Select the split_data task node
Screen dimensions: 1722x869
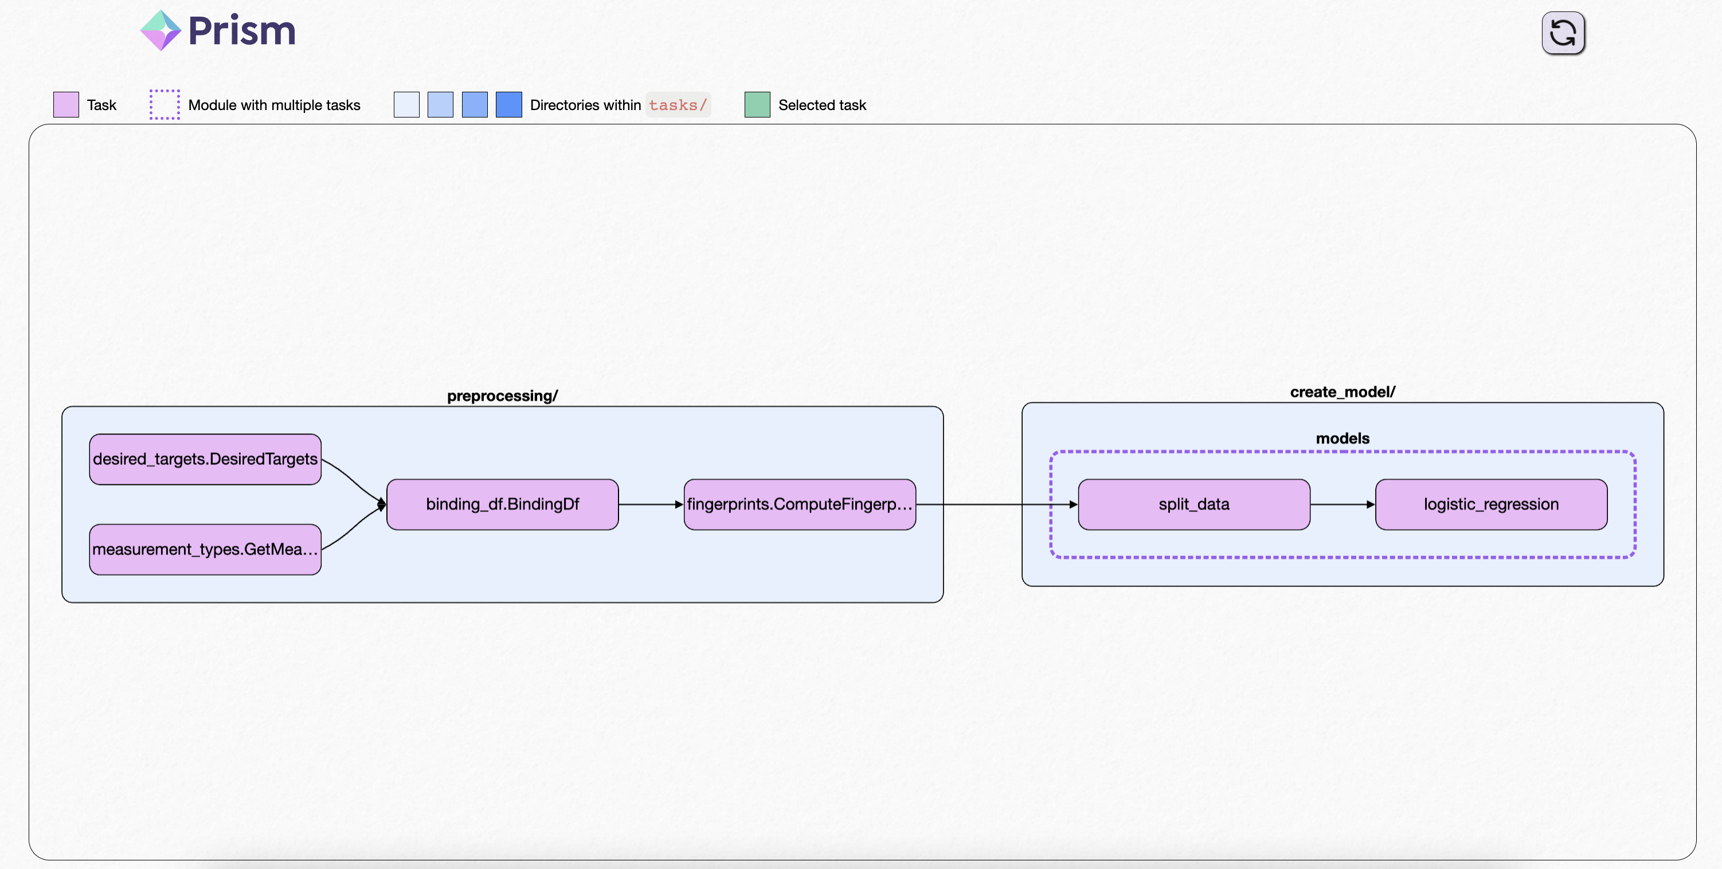(x=1194, y=504)
